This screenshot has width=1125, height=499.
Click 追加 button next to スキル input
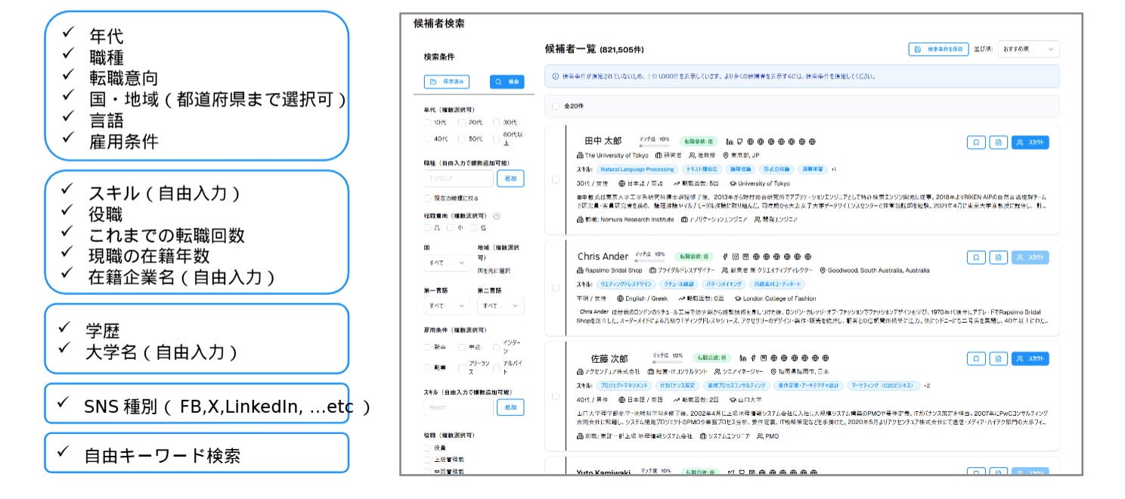pyautogui.click(x=510, y=407)
